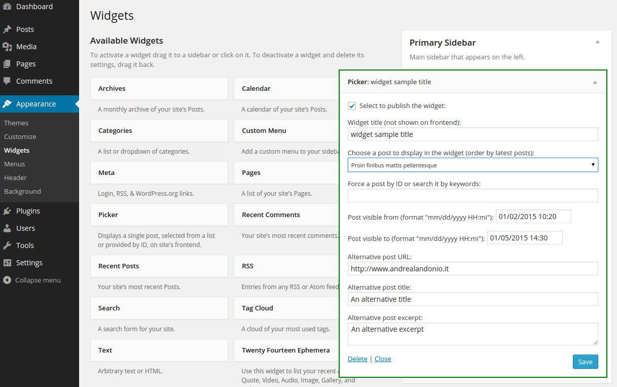The width and height of the screenshot is (617, 387).
Task: Click the Delete link in widget
Action: 357,359
